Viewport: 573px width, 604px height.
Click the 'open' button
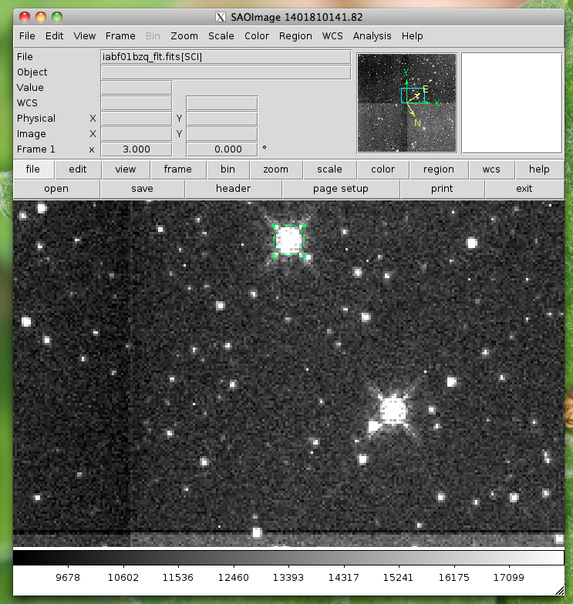(x=56, y=189)
